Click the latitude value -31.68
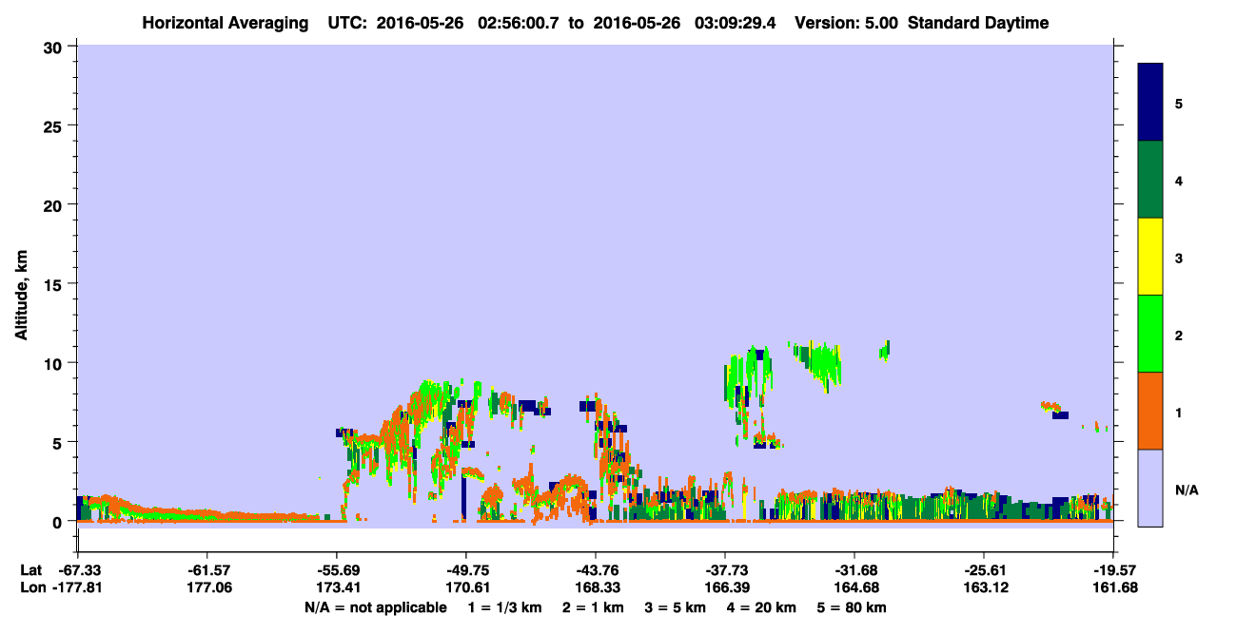1237x634 pixels. 856,570
